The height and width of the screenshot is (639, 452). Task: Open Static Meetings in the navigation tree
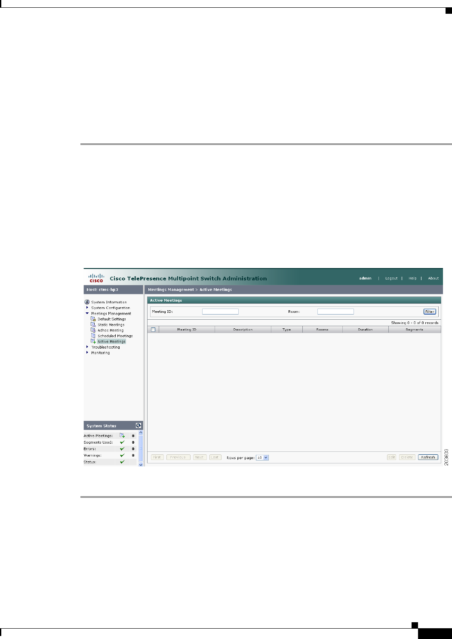coord(111,325)
